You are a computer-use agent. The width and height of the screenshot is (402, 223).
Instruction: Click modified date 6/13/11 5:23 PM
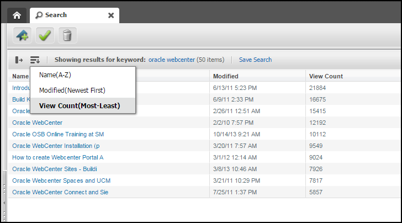[x=235, y=88]
